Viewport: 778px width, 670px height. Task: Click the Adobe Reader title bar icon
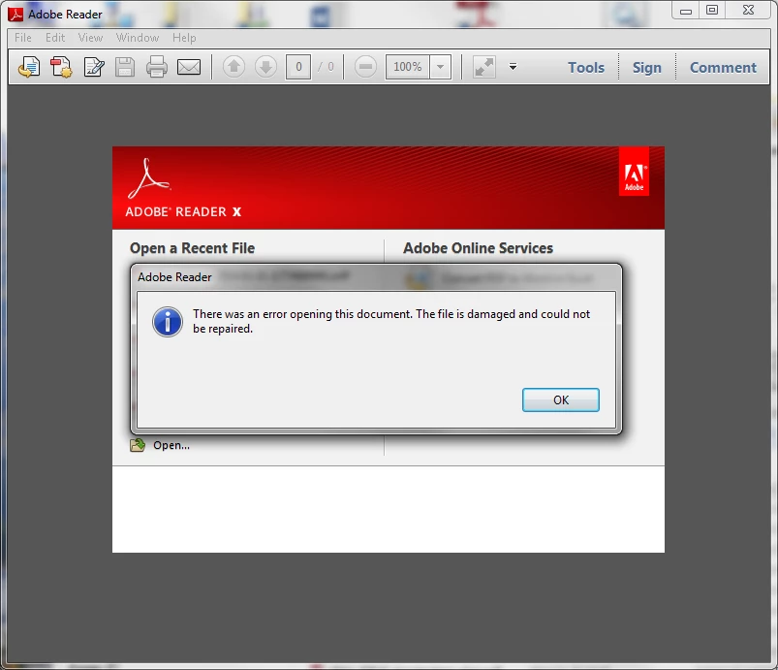(16, 14)
